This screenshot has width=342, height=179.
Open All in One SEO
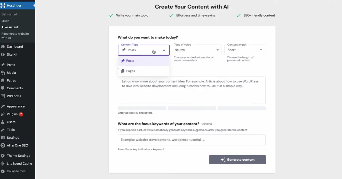click(x=17, y=145)
